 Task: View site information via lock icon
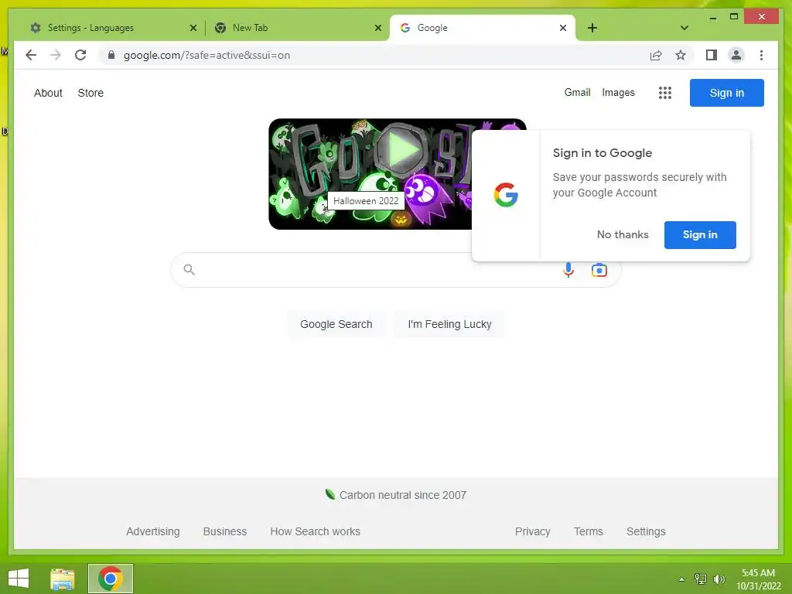click(111, 55)
